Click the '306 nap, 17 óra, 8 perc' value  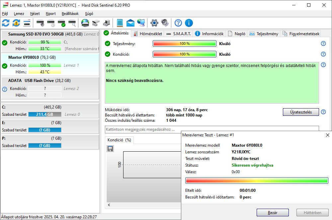pos(187,110)
